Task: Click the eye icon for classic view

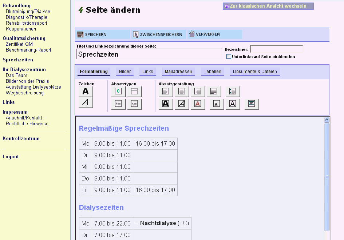Action: click(x=227, y=6)
